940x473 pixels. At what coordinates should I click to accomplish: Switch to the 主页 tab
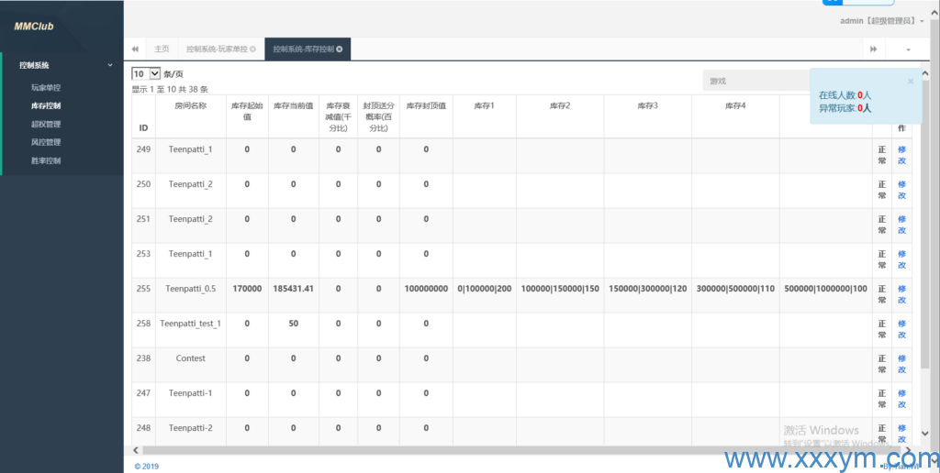click(162, 49)
